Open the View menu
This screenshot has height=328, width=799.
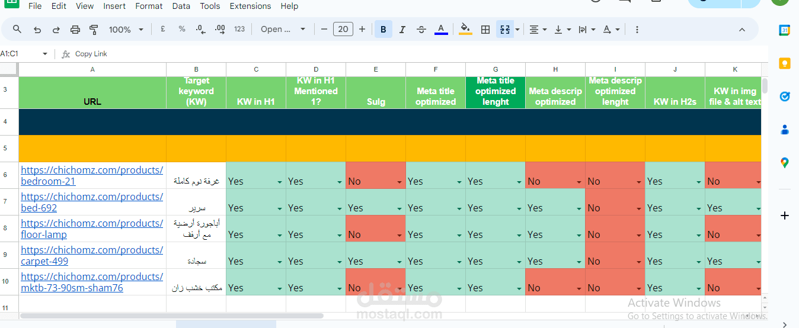(85, 6)
